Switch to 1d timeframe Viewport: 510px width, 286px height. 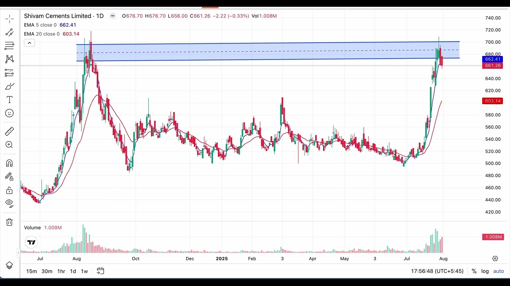tap(73, 271)
